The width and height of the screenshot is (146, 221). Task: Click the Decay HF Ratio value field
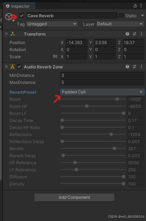(136, 127)
